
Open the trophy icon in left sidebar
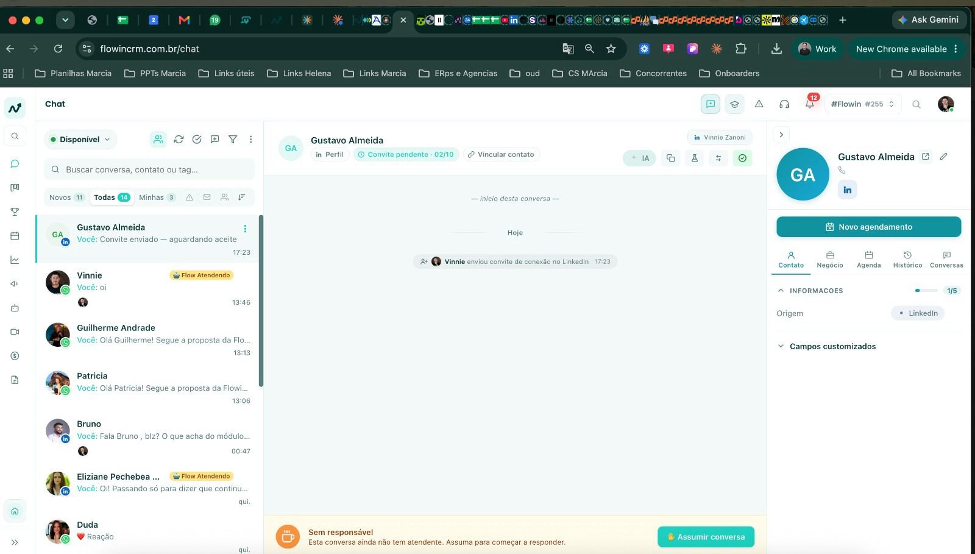(x=15, y=211)
